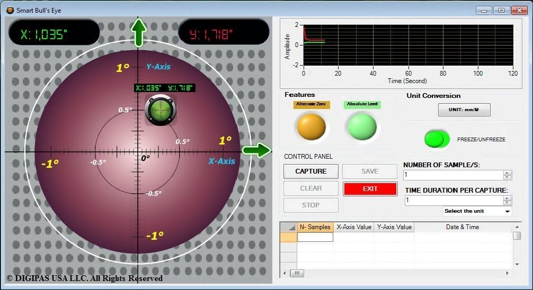Toggle the Freeze/Unfreeze switch
This screenshot has height=290, width=533.
tap(437, 139)
